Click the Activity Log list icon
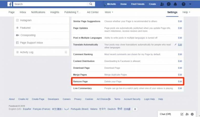200x117 pixels. [17, 52]
